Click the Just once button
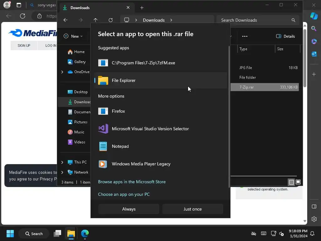The image size is (321, 241). point(193,209)
